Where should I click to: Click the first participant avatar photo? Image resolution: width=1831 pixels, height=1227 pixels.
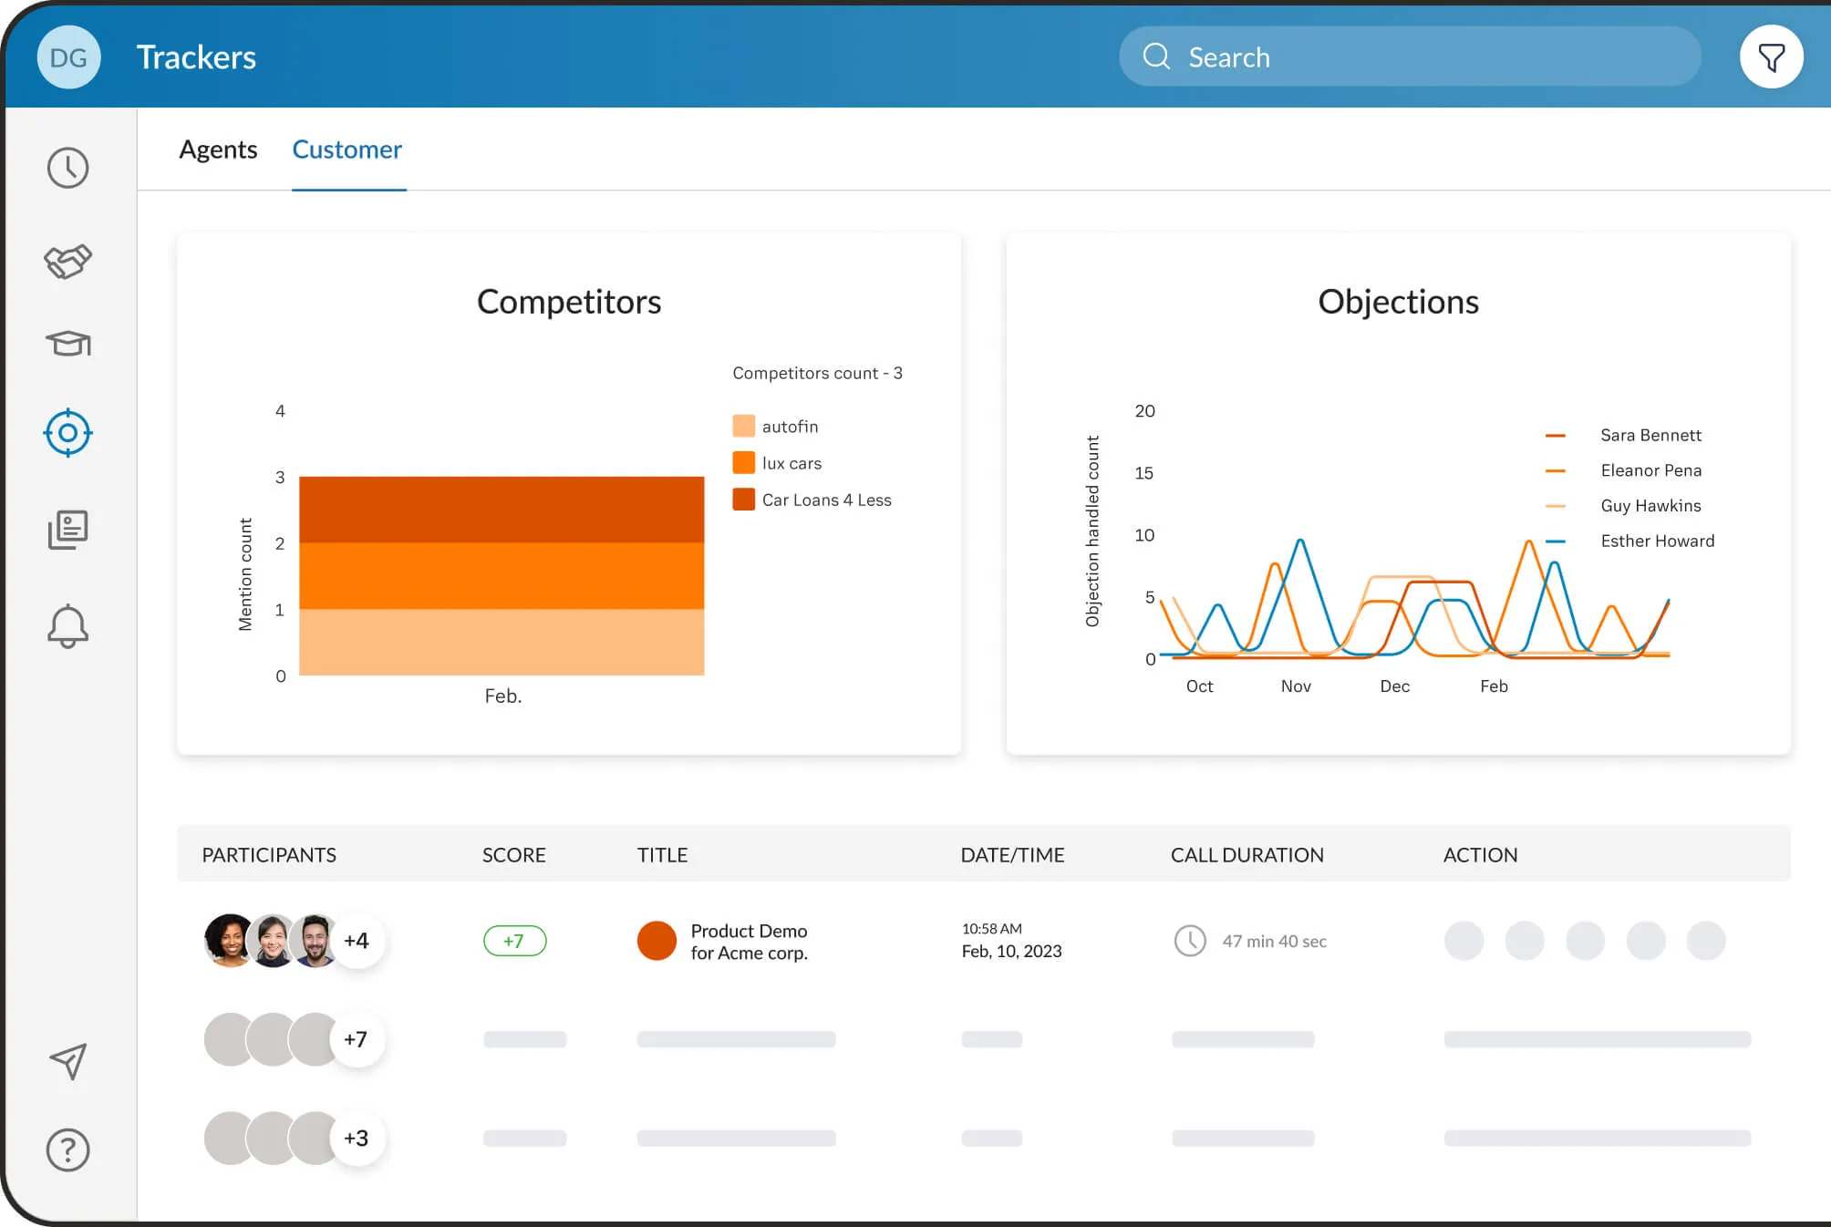click(x=228, y=941)
